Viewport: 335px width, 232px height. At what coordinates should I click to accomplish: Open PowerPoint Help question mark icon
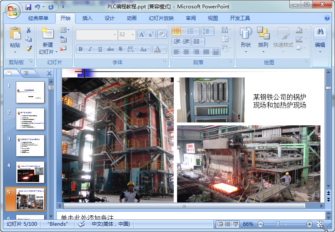327,18
